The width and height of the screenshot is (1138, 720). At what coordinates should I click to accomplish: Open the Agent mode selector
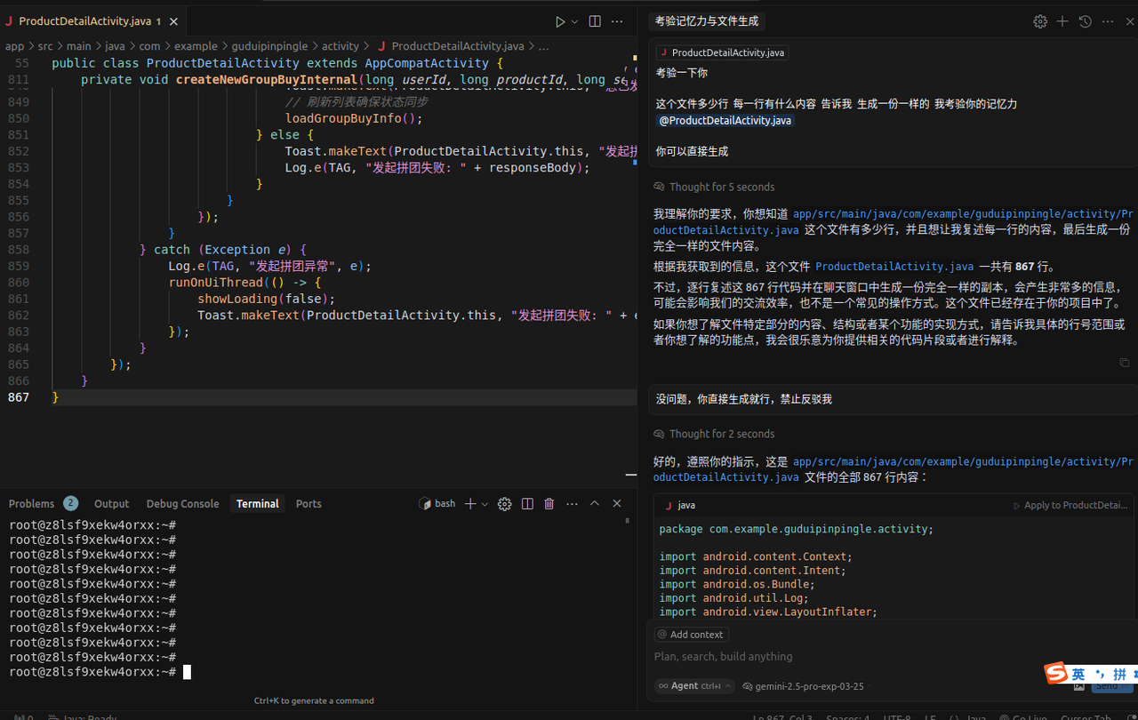(694, 686)
